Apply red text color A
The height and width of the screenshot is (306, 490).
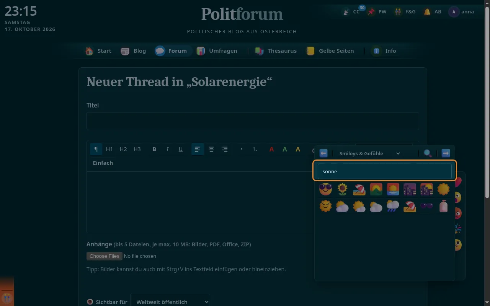tap(271, 149)
